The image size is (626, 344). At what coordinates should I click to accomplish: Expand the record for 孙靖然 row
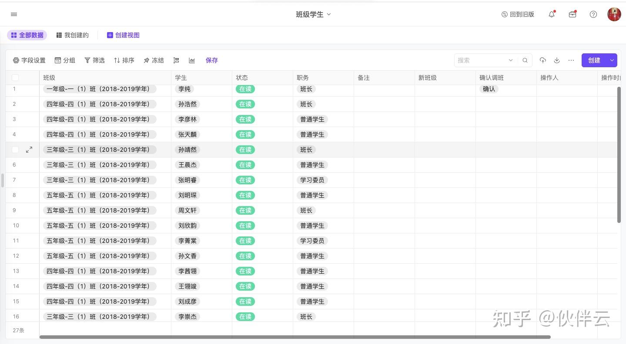[29, 150]
